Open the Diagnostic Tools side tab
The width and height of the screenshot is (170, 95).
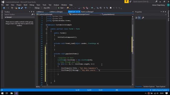168,16
